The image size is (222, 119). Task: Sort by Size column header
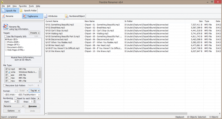[x=194, y=21]
